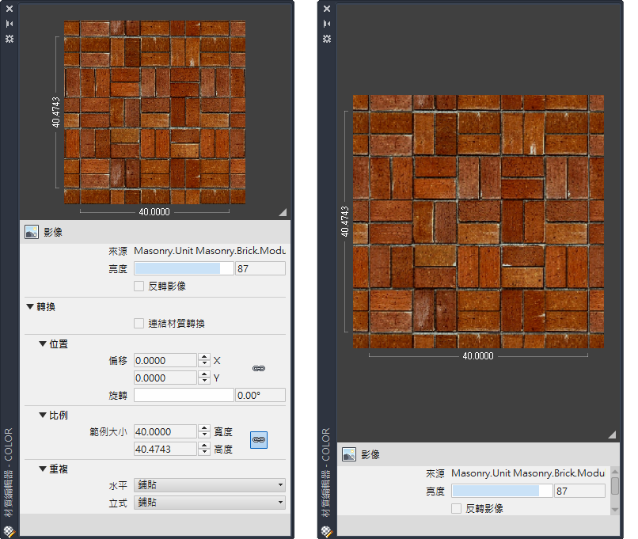Click scrollbar thumb in right palette
This screenshot has width=638, height=539.
(x=615, y=486)
